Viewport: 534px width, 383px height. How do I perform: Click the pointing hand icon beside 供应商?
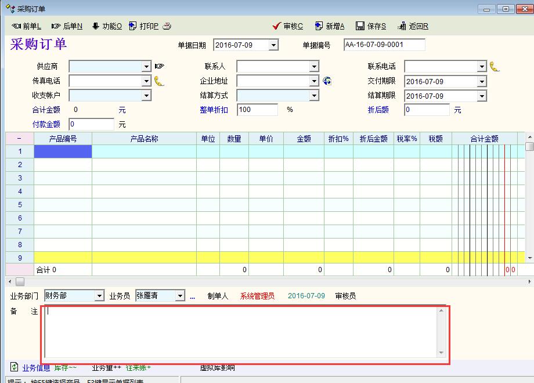[x=159, y=67]
